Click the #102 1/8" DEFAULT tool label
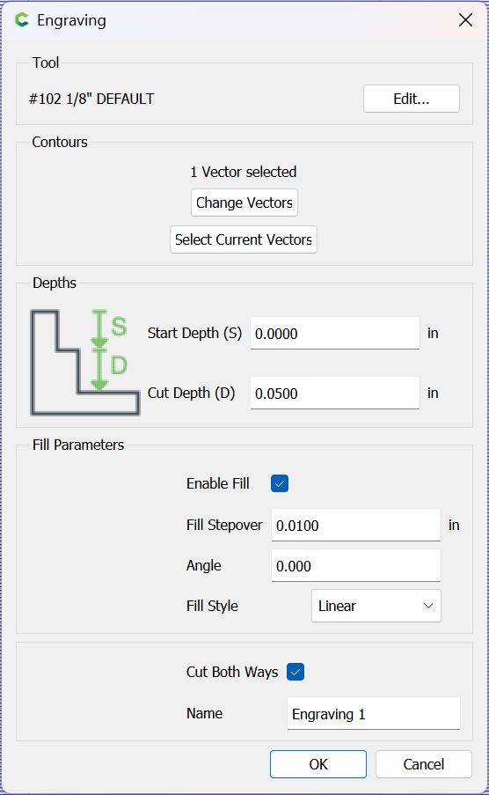The width and height of the screenshot is (489, 795). (91, 99)
